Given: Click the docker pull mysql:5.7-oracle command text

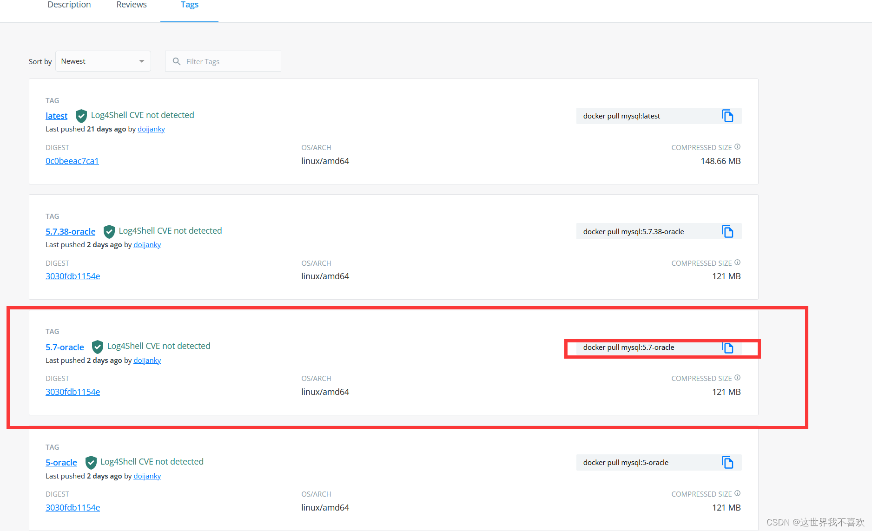Looking at the screenshot, I should click(x=628, y=347).
